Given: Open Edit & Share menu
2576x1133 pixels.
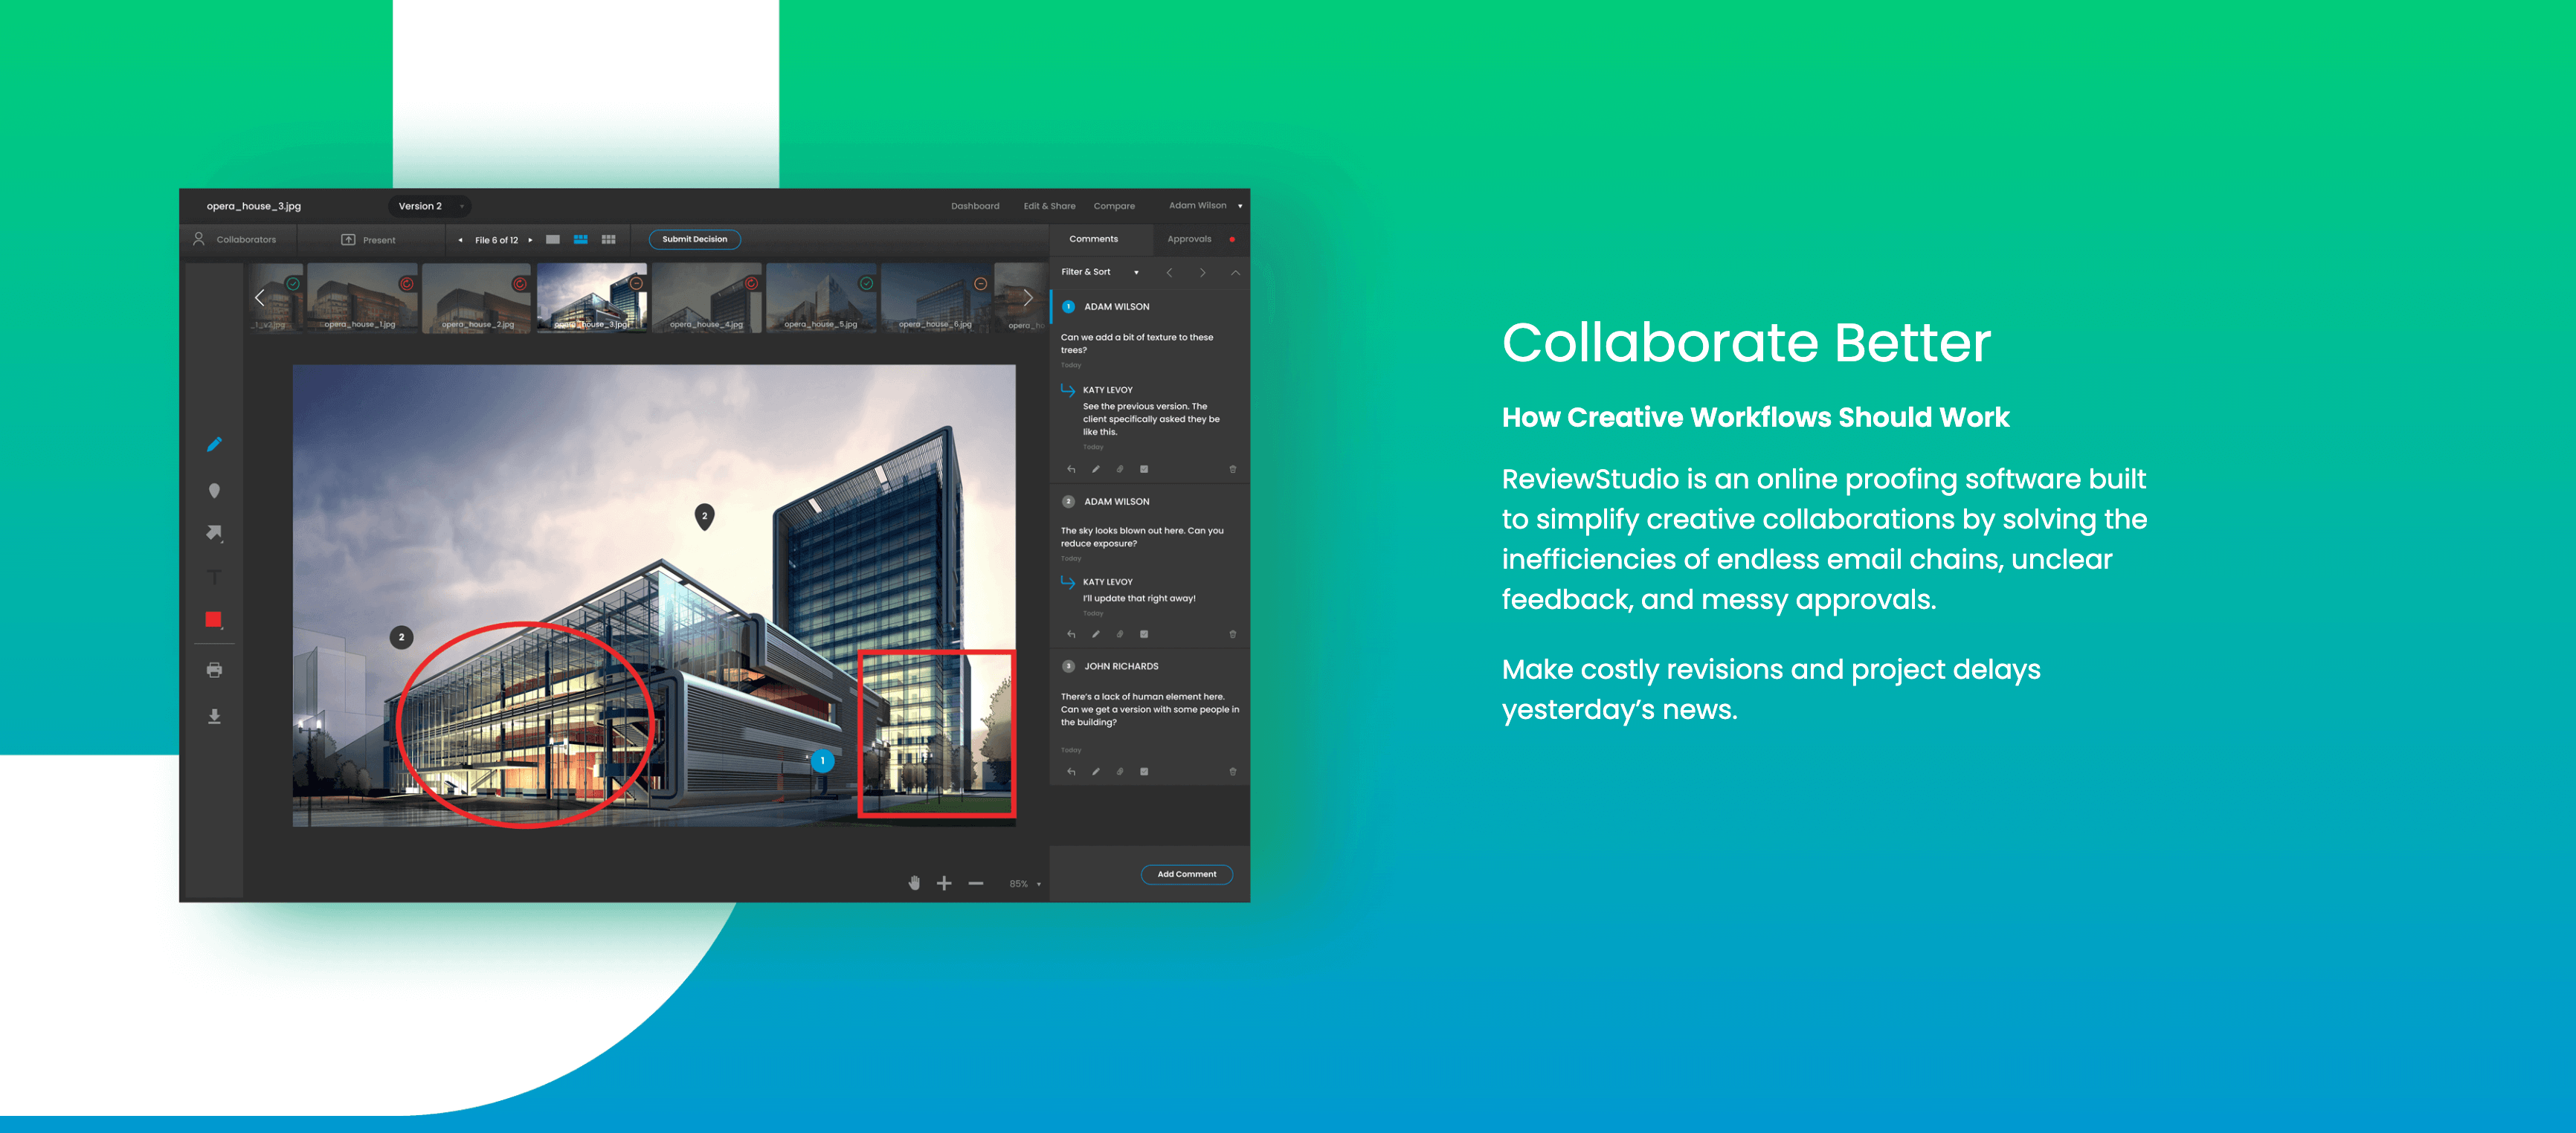Looking at the screenshot, I should pos(1049,206).
